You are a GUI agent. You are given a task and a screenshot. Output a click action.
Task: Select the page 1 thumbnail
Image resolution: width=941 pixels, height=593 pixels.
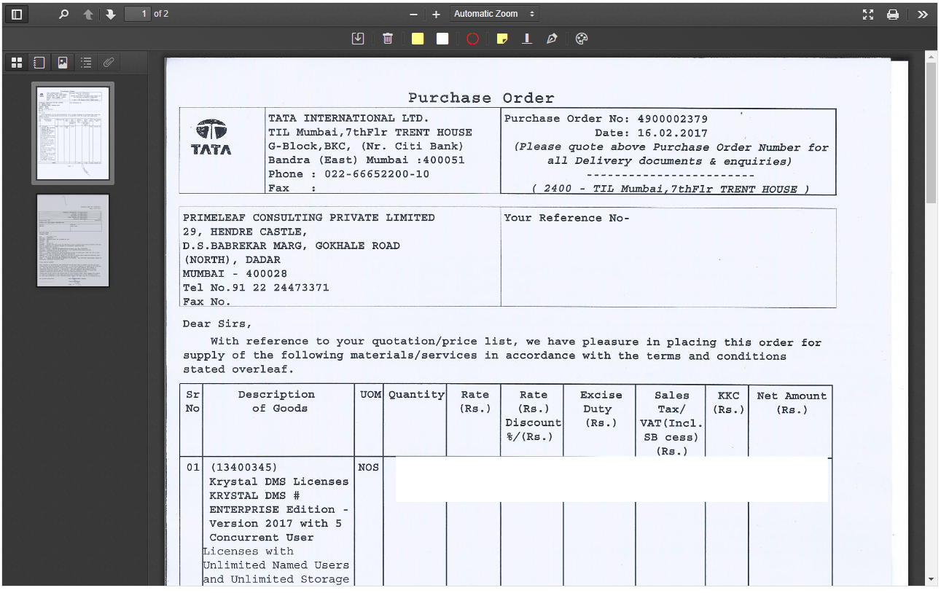point(73,133)
